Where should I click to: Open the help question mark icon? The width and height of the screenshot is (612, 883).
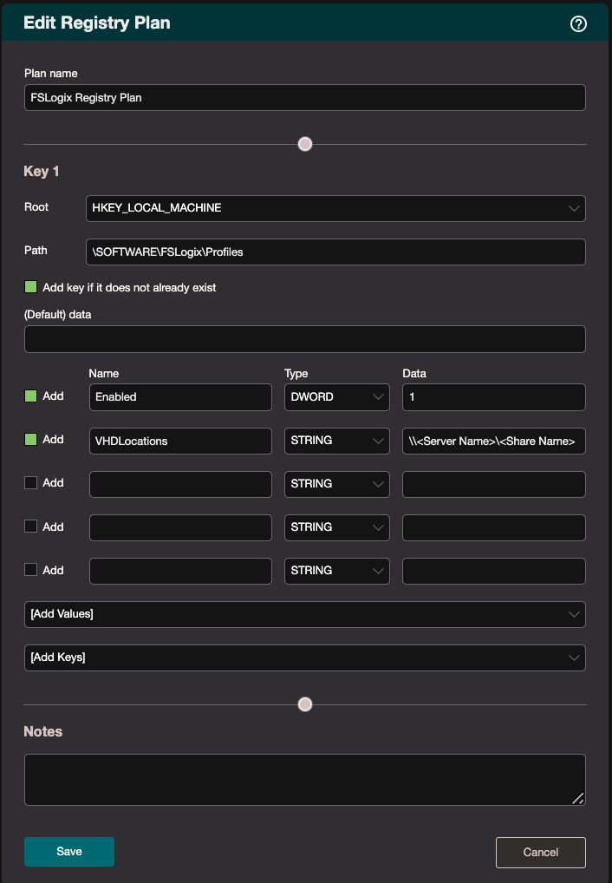[578, 23]
